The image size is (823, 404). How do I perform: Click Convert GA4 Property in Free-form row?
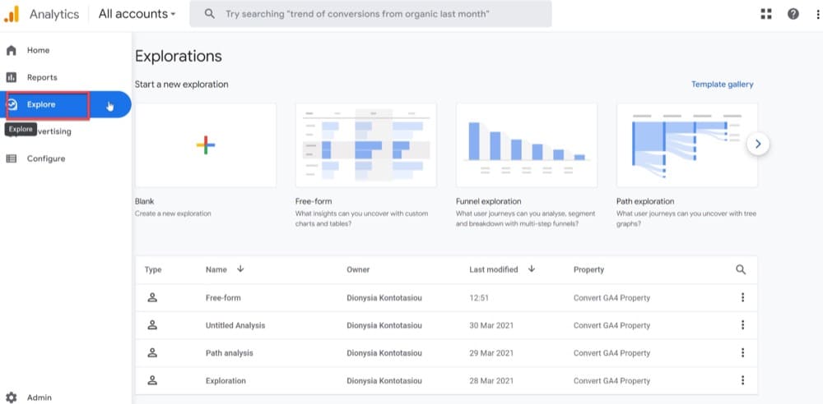click(x=611, y=297)
